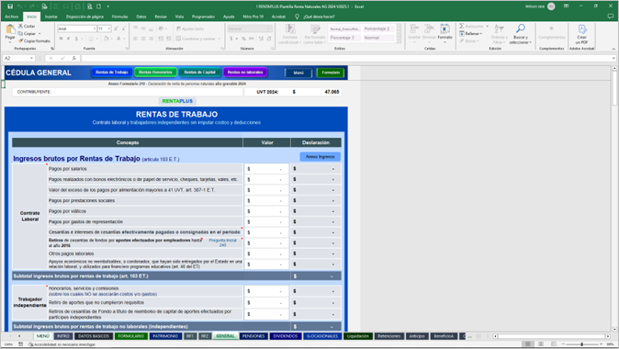Open the Formato cells icon
Screen dimensions: 619x349
[445, 29]
